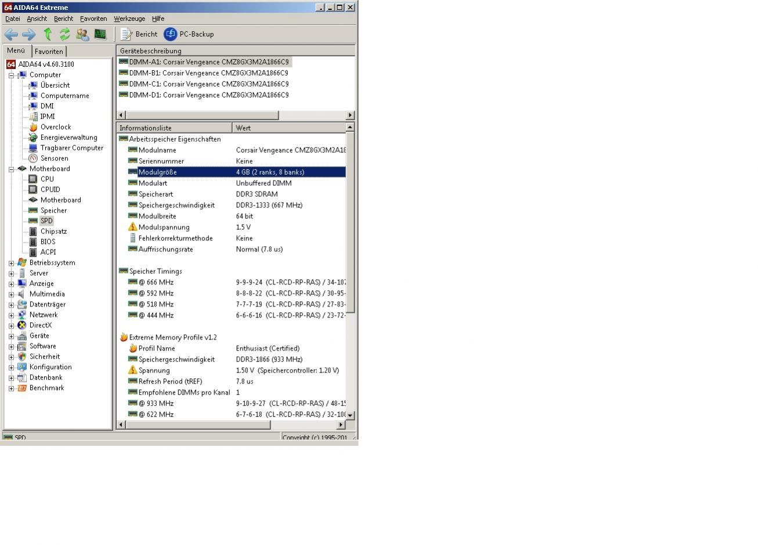This screenshot has height=545, width=758.
Task: Click the Datenbank icon in the tree
Action: (x=22, y=378)
